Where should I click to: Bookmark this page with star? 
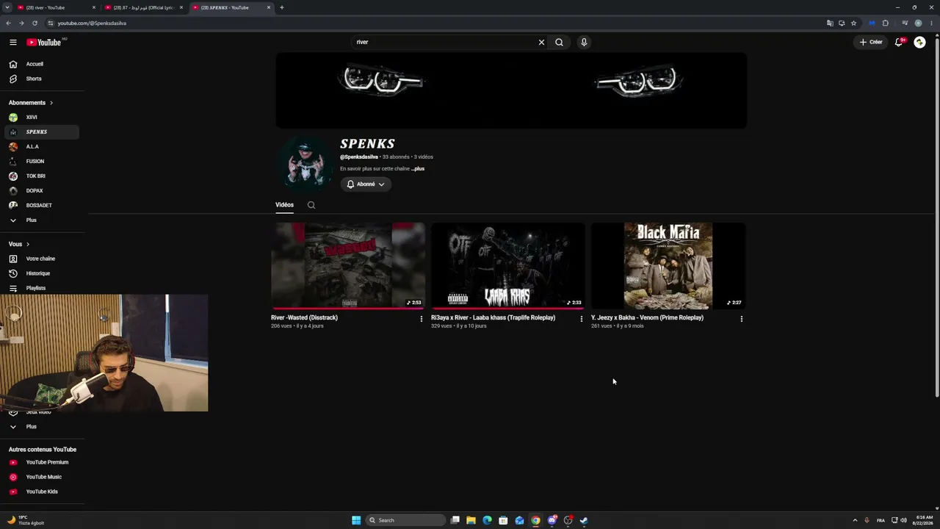[853, 23]
